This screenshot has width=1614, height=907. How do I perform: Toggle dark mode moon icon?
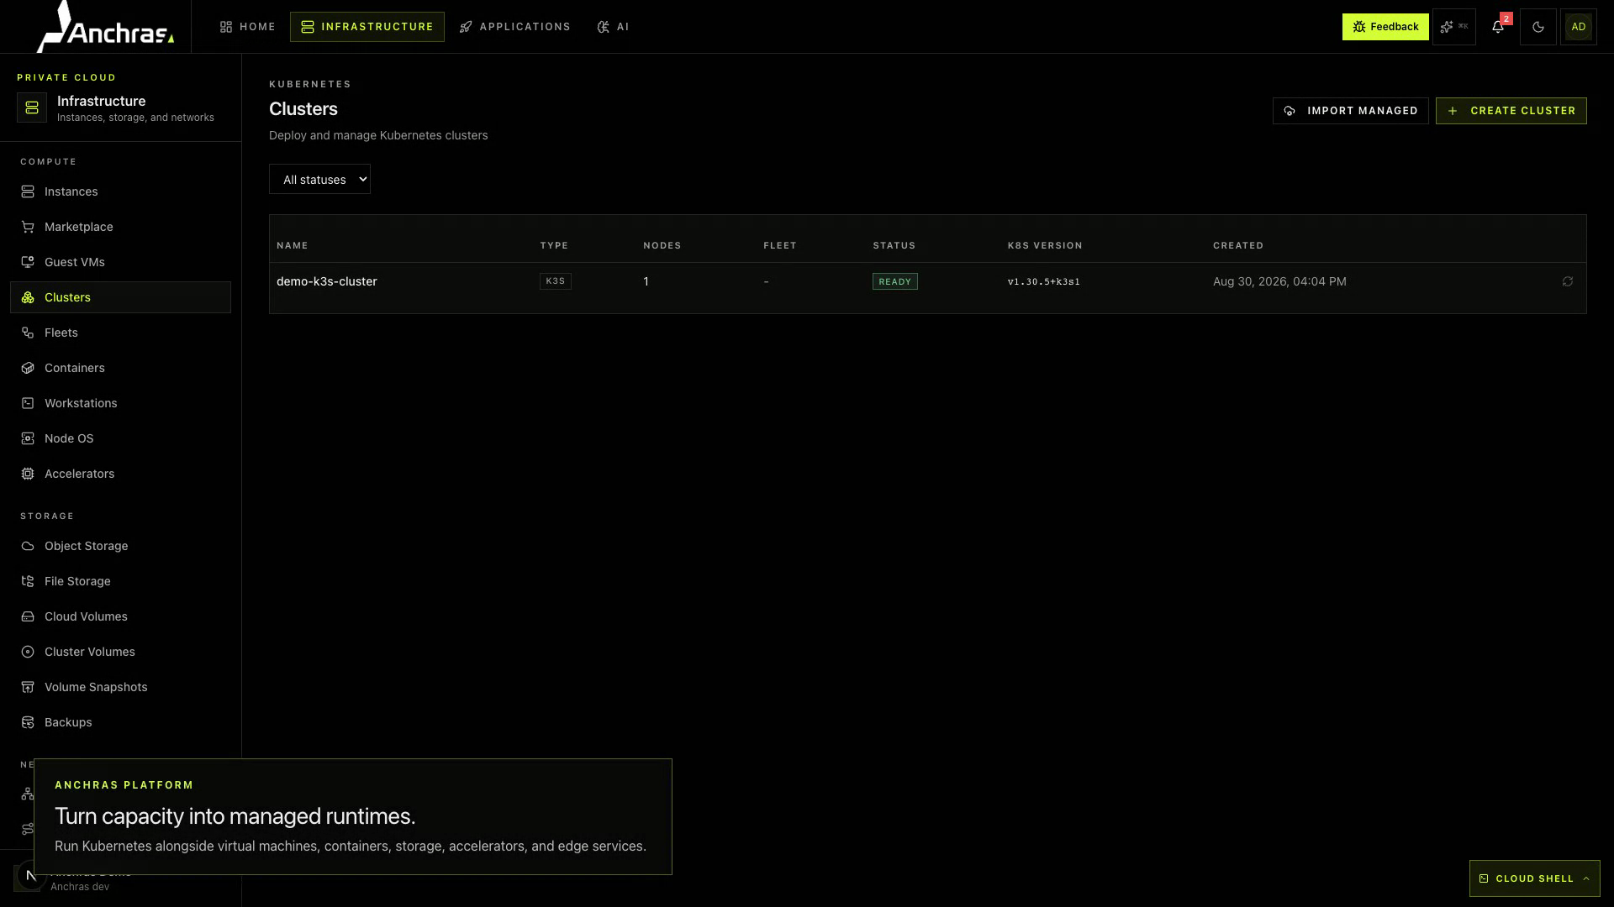coord(1538,27)
